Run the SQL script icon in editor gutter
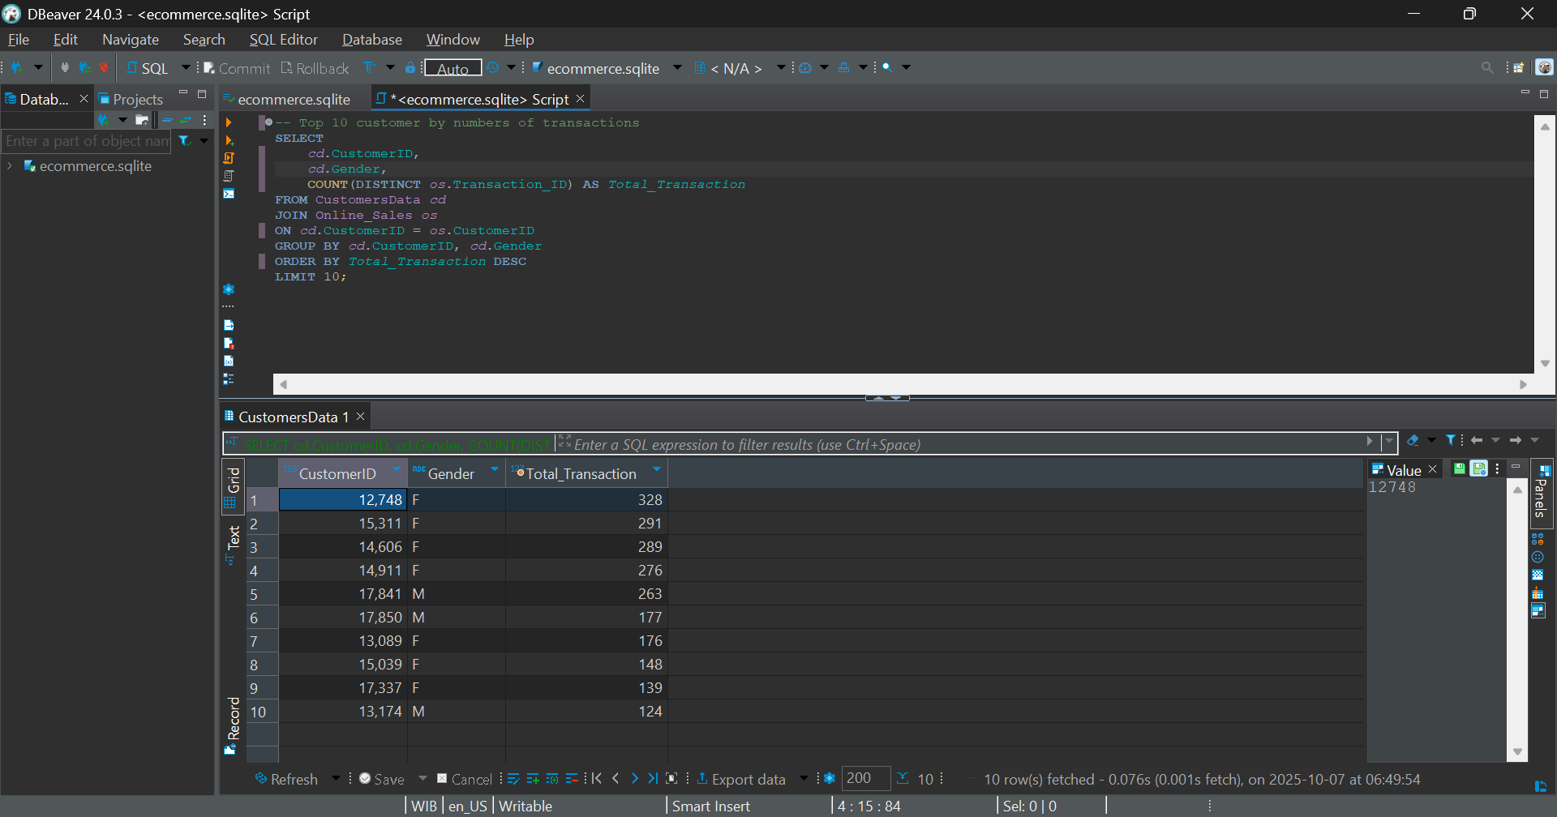 point(229,158)
